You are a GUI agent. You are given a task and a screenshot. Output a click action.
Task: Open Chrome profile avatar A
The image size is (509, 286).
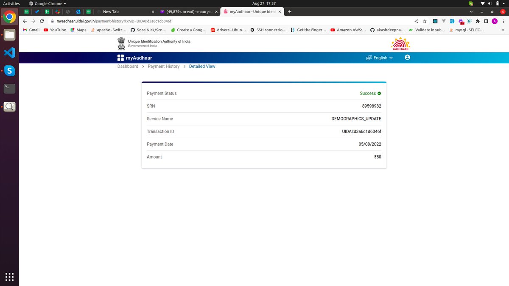[495, 21]
